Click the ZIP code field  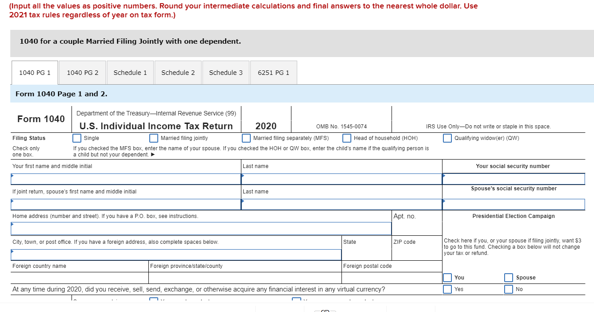pyautogui.click(x=417, y=248)
